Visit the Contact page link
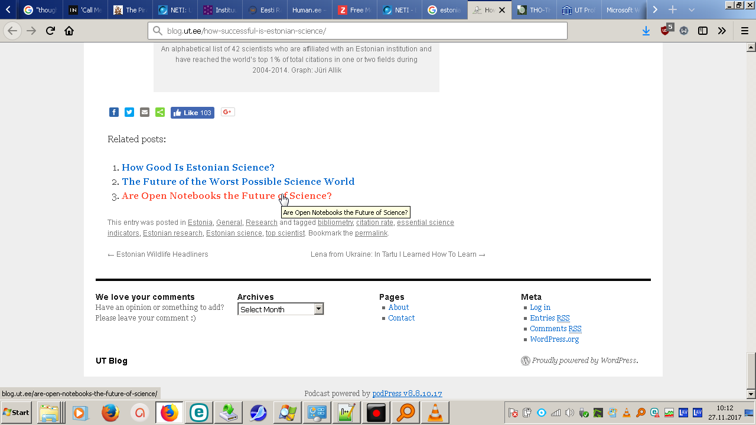Image resolution: width=756 pixels, height=425 pixels. (x=402, y=318)
